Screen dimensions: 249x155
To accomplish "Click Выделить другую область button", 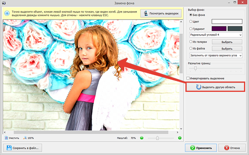I will point(215,87).
